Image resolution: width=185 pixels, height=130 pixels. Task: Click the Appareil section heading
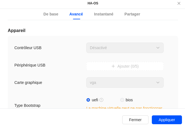[x=17, y=31]
